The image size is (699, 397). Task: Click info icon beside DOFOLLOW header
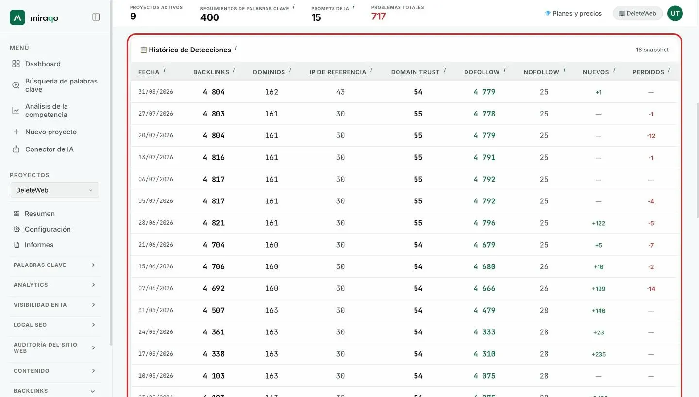[x=505, y=70]
